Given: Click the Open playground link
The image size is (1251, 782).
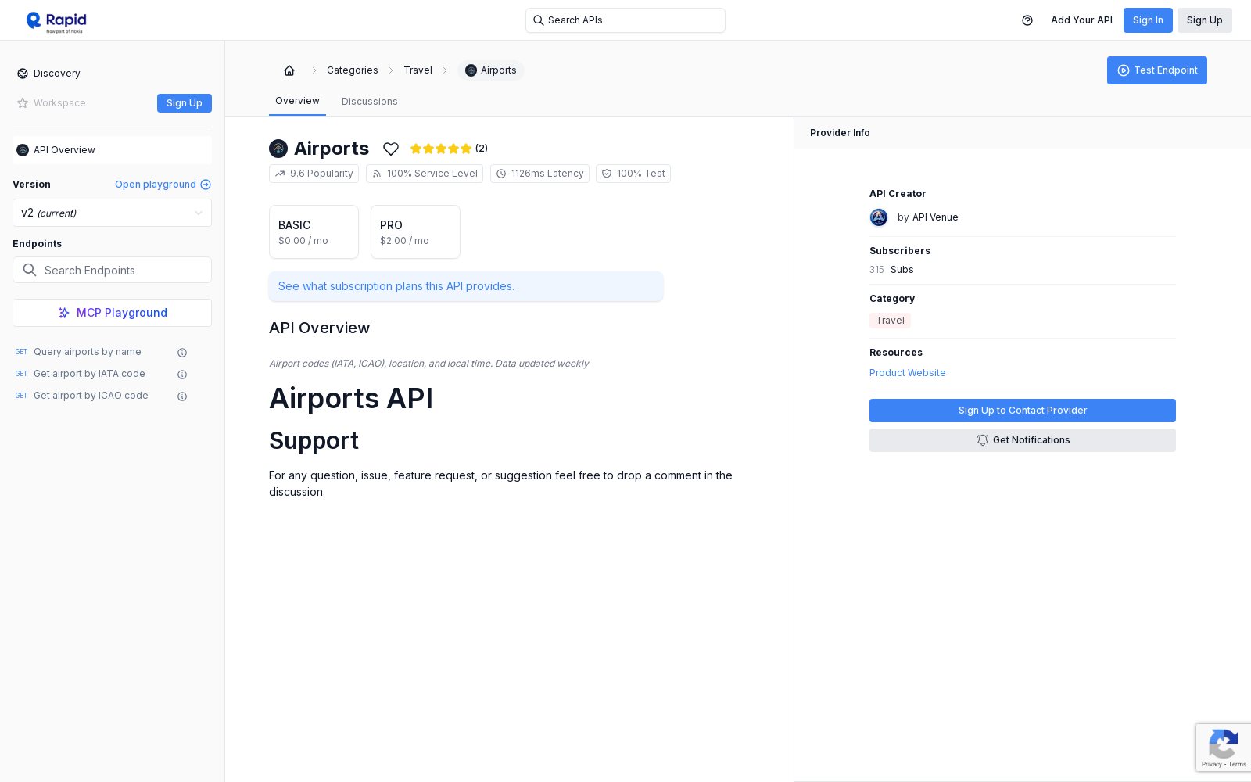Looking at the screenshot, I should coord(156,185).
